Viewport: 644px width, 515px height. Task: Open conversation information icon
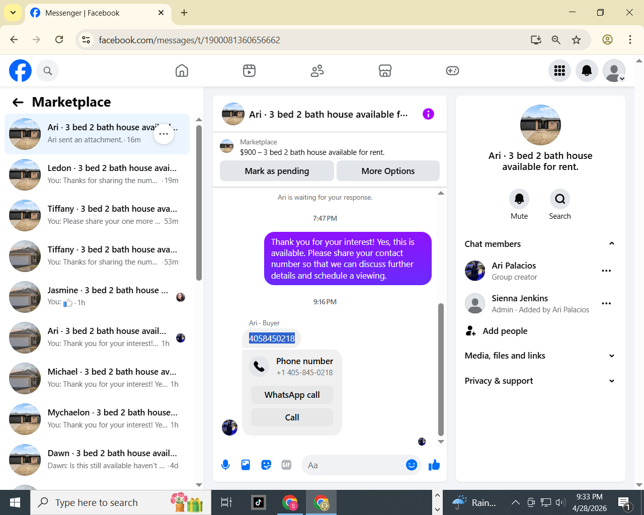click(428, 114)
